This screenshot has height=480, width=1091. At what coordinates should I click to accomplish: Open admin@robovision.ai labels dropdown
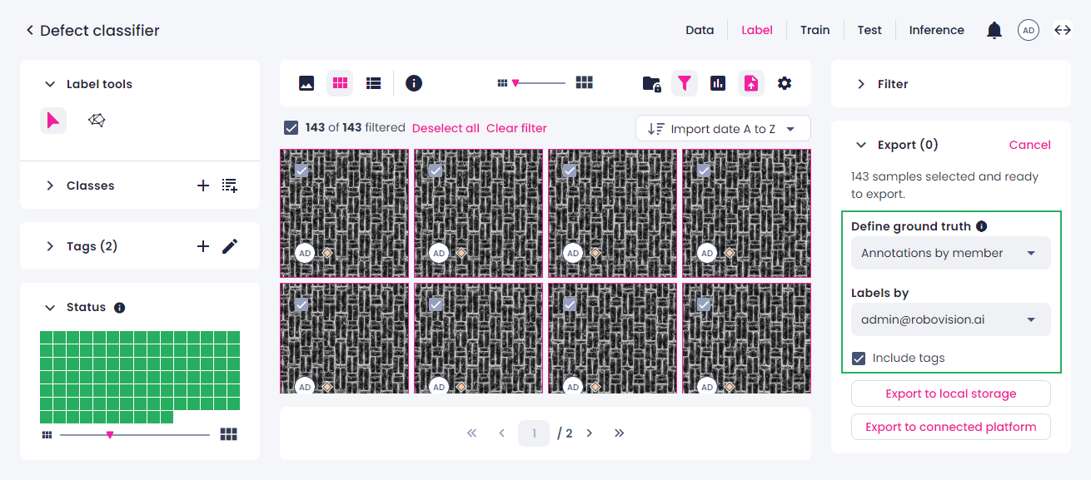[x=950, y=319]
